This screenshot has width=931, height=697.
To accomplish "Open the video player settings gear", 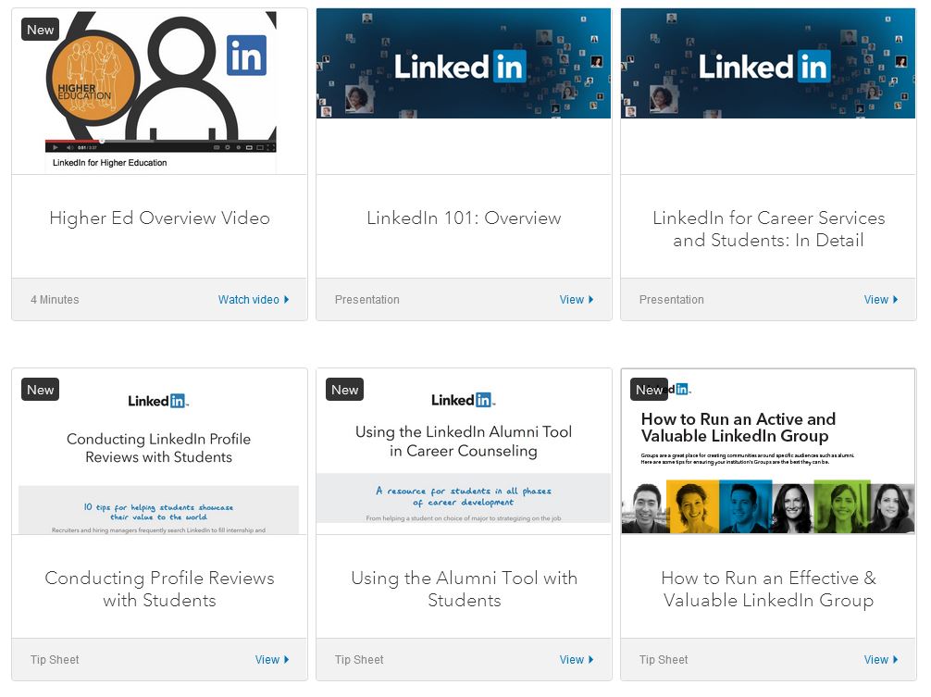I will (x=227, y=147).
